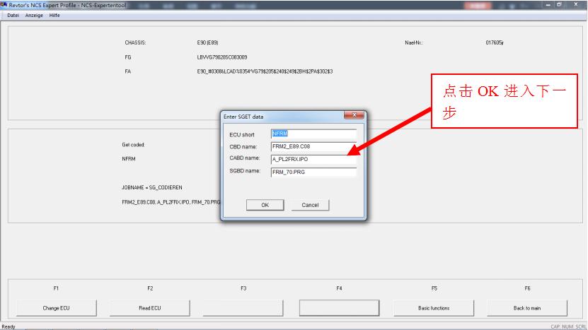588x330 pixels.
Task: Click the JOBNAME = SG_CODIEREN text
Action: (152, 187)
